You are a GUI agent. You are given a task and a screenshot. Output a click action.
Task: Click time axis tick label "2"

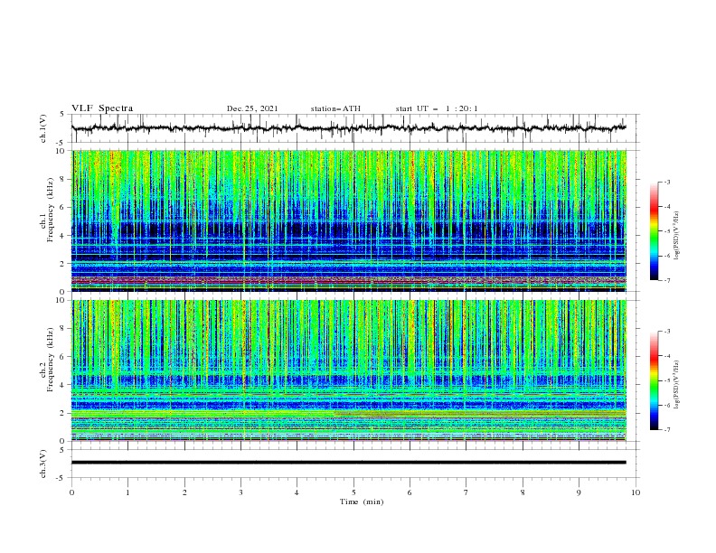tap(184, 492)
